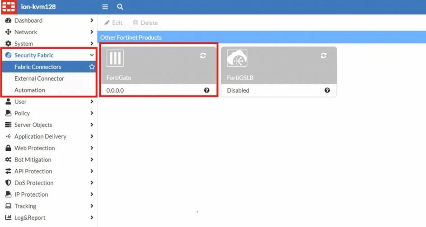This screenshot has height=227, width=426.
Task: Expand Server Objects chevron
Action: pos(92,125)
